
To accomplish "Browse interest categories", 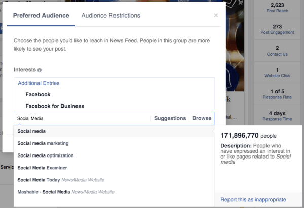I will point(202,118).
